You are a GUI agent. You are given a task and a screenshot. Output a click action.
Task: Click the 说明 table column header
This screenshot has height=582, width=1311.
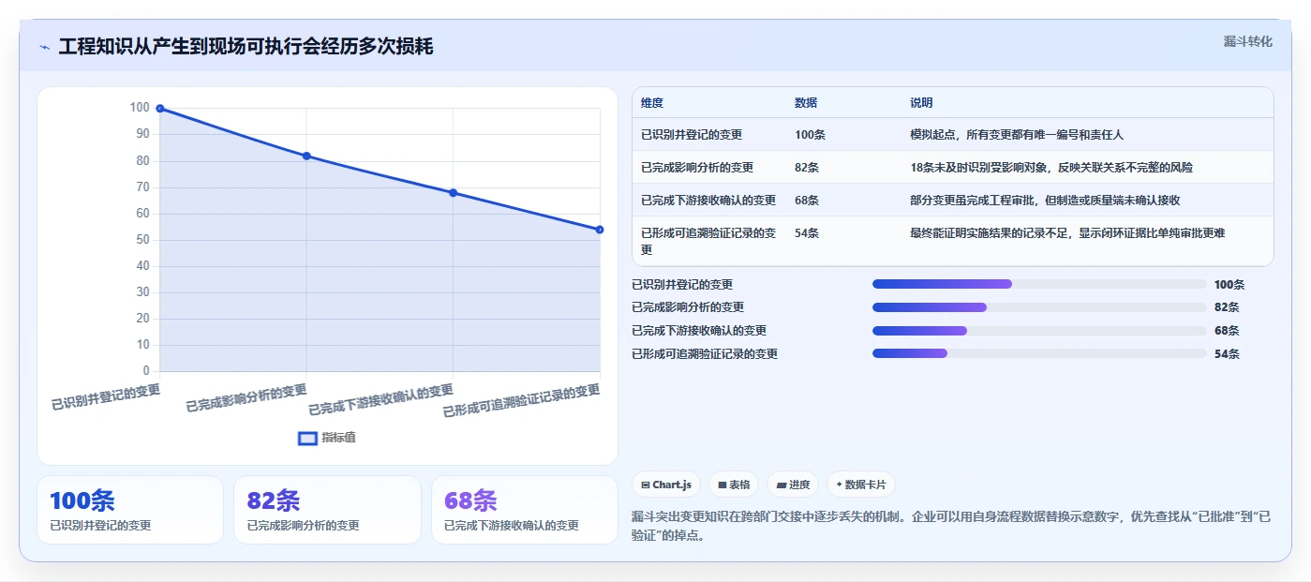click(x=921, y=103)
